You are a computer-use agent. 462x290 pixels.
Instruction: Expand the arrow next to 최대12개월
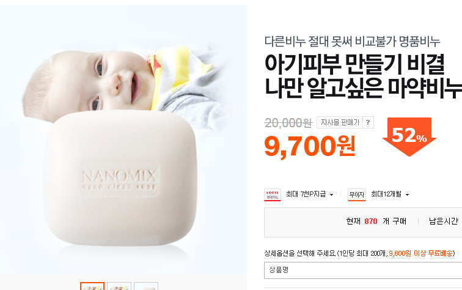click(x=407, y=195)
